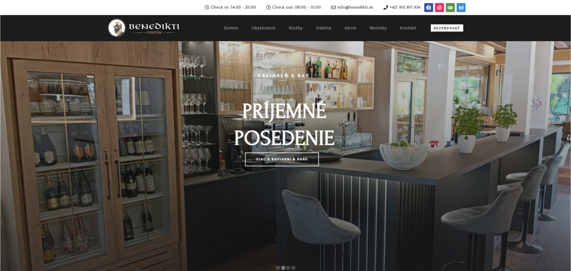571x271 pixels.
Task: Open the Služby menu item
Action: 295,28
